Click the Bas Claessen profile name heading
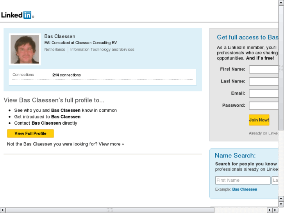This screenshot has width=284, height=213. pyautogui.click(x=60, y=36)
